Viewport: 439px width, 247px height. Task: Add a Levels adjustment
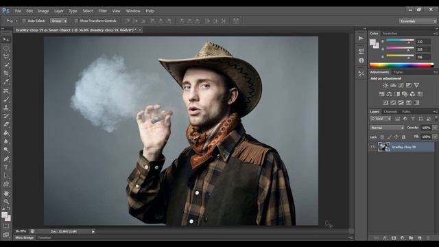click(x=393, y=85)
